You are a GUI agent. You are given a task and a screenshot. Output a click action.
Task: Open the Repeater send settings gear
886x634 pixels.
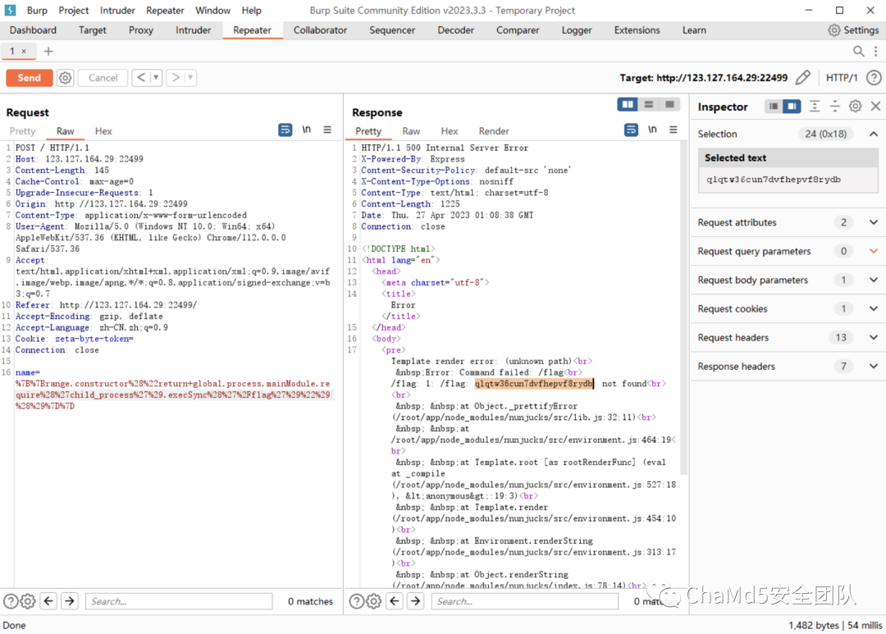66,77
